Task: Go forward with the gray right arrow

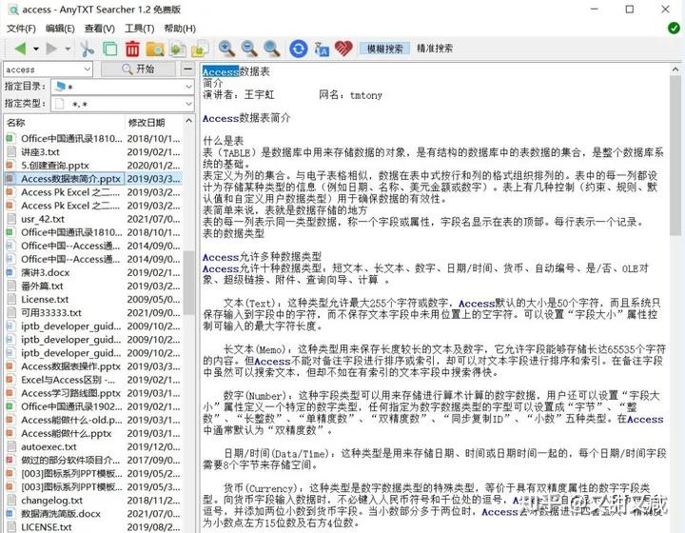Action: [x=51, y=49]
